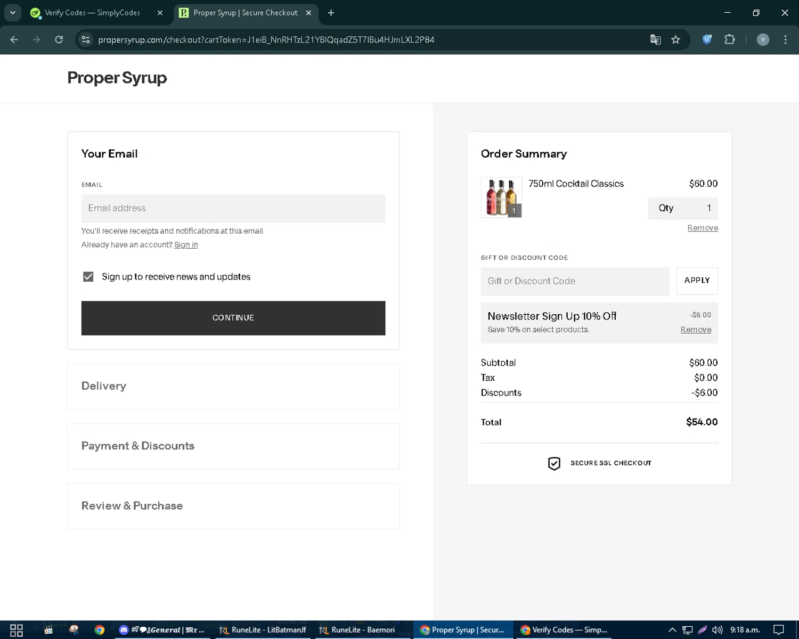Remove the 750ml Cocktail Classics item
Screen dimensions: 799x639
point(703,228)
